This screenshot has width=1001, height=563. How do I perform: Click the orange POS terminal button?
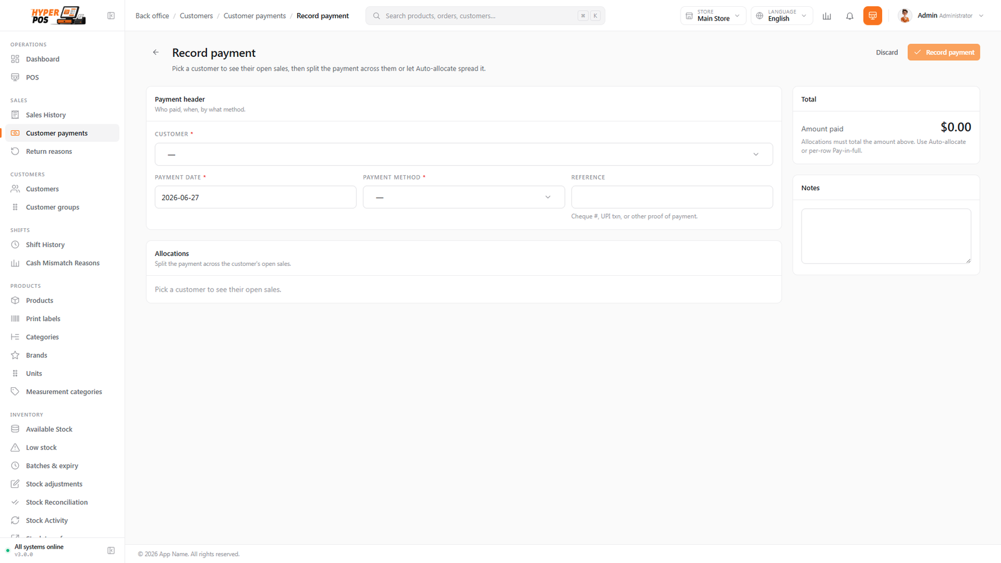[x=872, y=16]
